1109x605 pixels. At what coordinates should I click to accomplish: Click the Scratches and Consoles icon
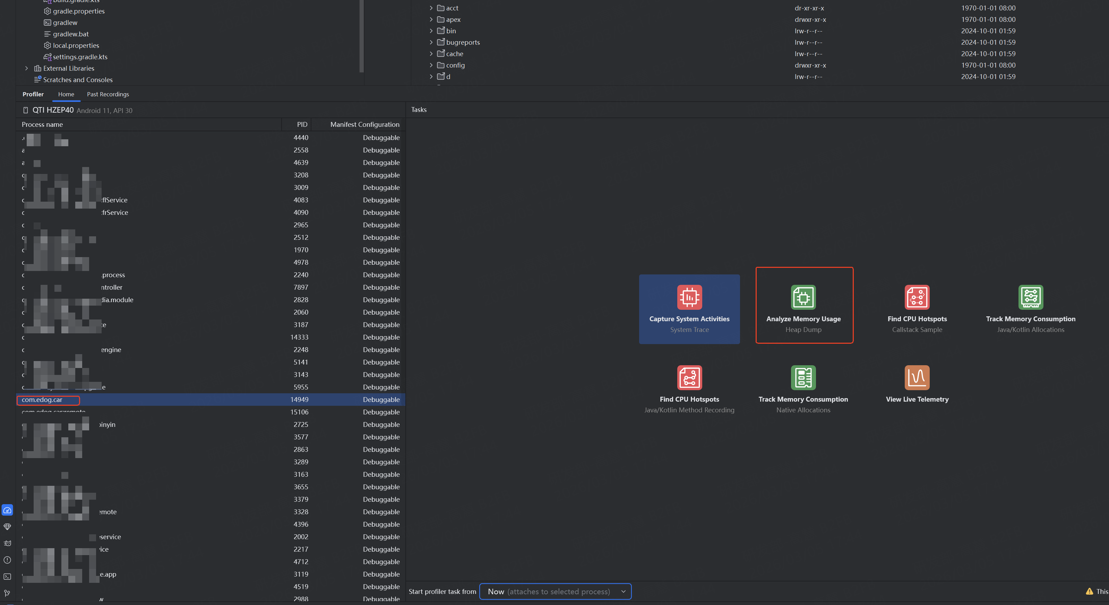tap(37, 80)
